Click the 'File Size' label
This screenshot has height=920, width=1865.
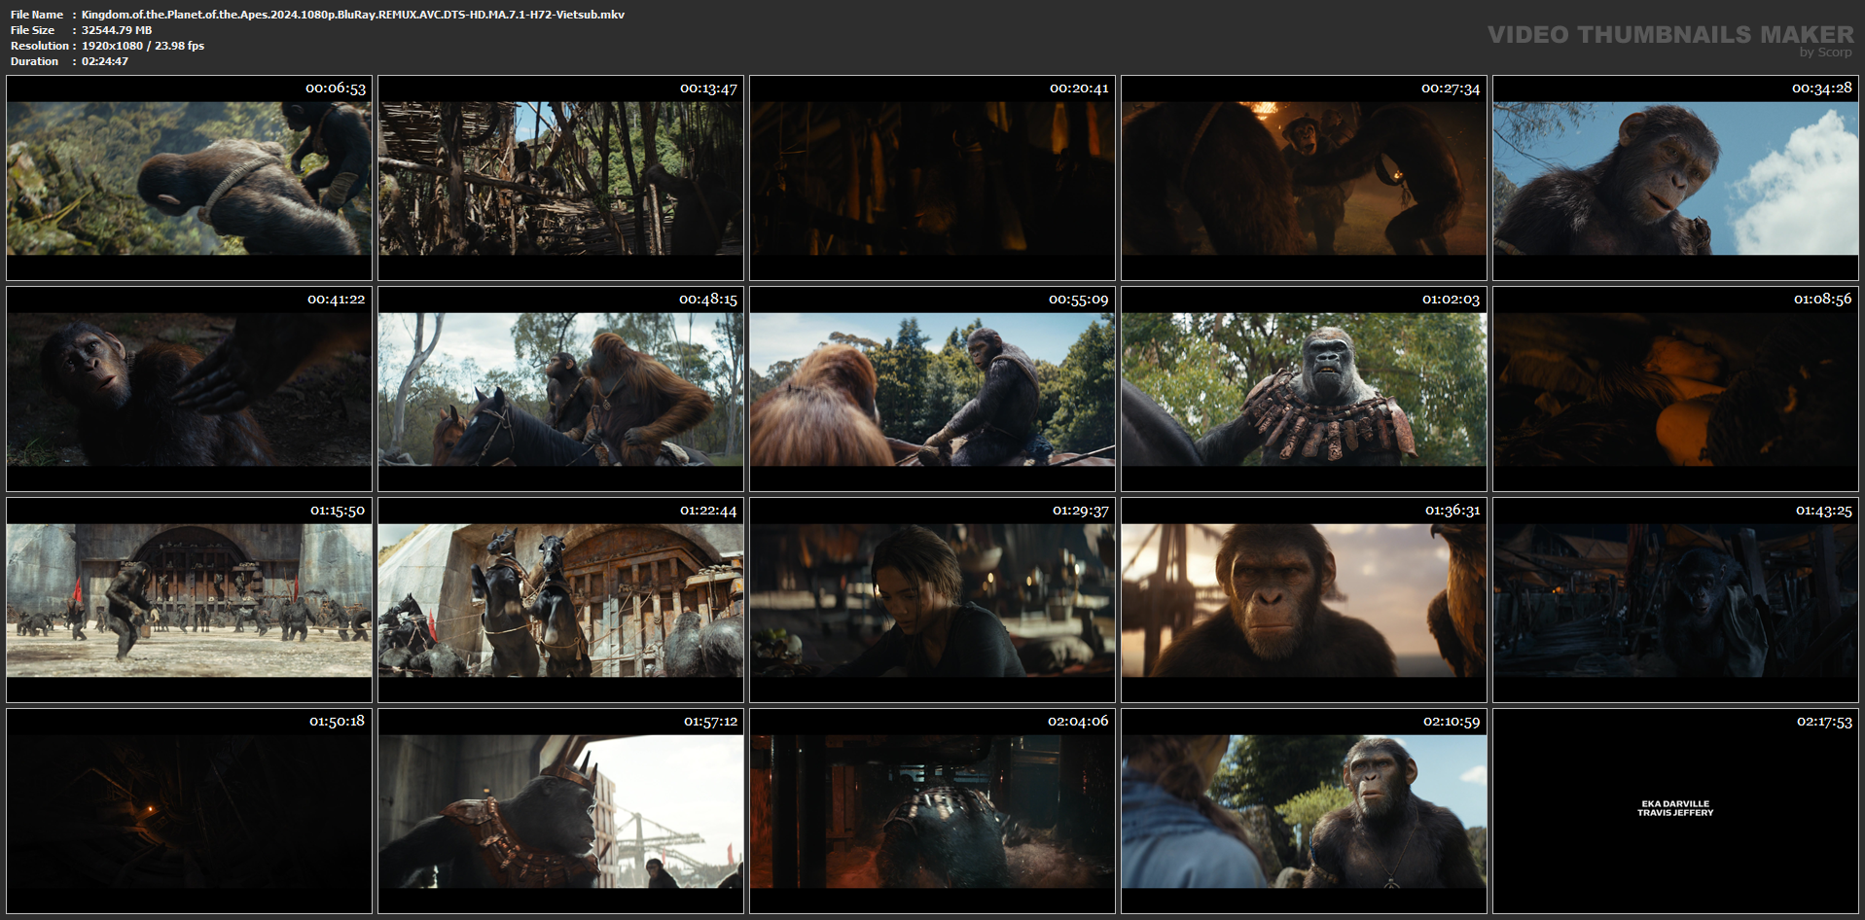33,30
